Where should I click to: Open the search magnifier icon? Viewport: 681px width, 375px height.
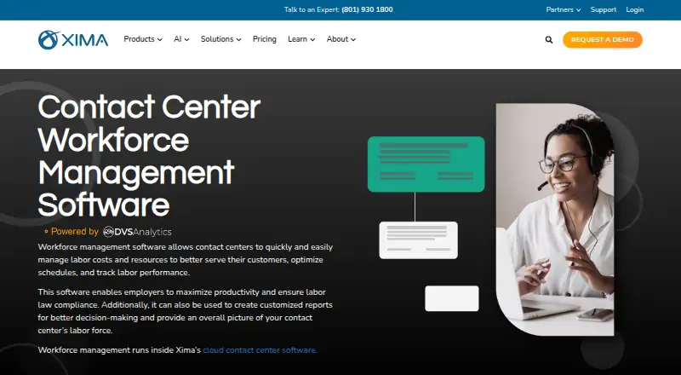[x=549, y=39]
